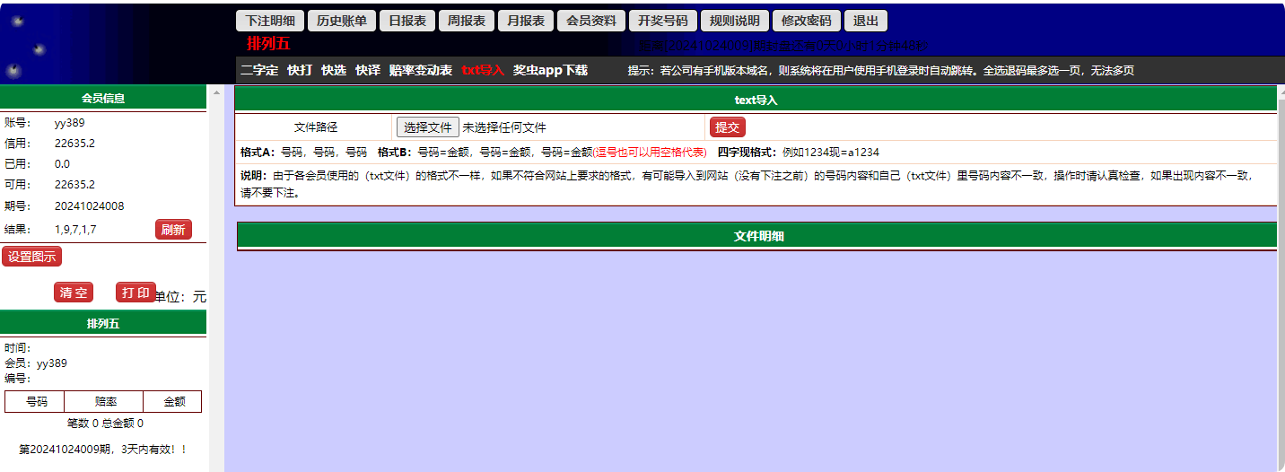Switch to the 快打 tab

pos(300,70)
